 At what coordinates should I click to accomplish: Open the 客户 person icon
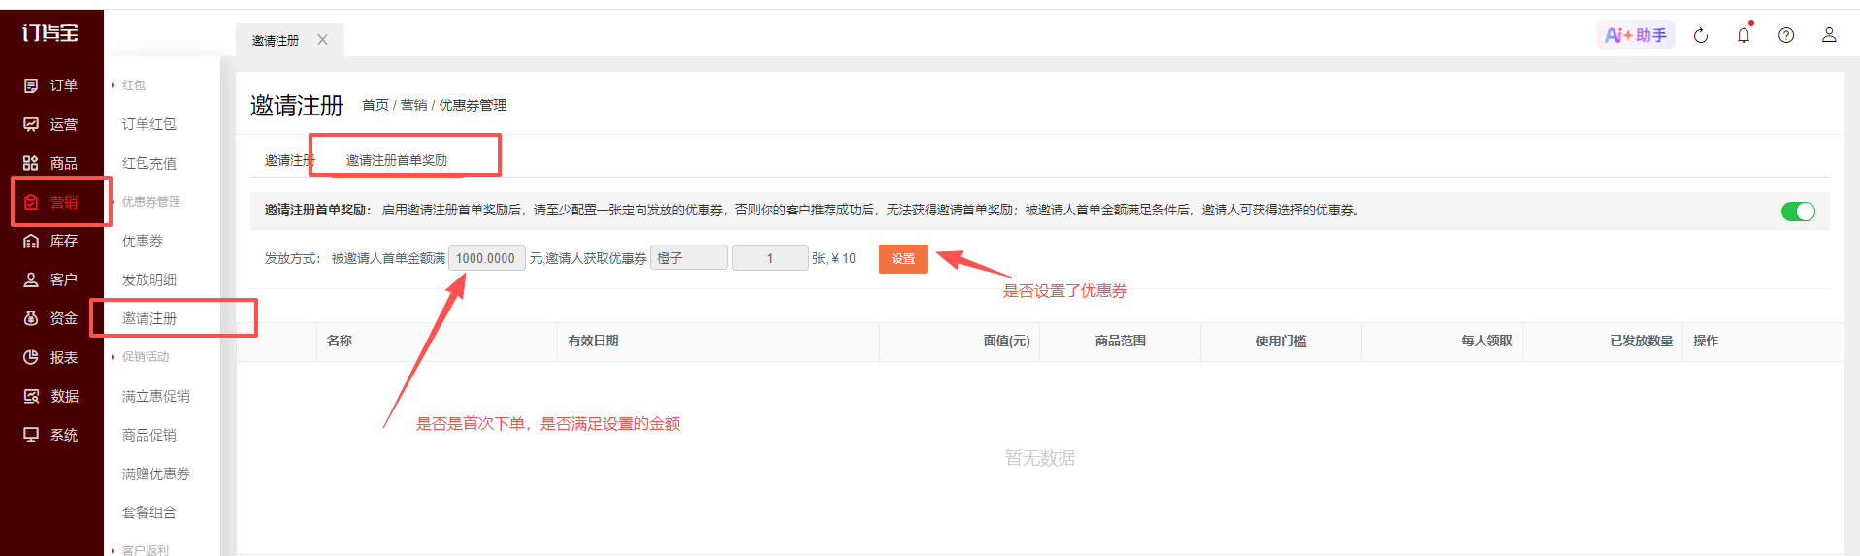31,279
